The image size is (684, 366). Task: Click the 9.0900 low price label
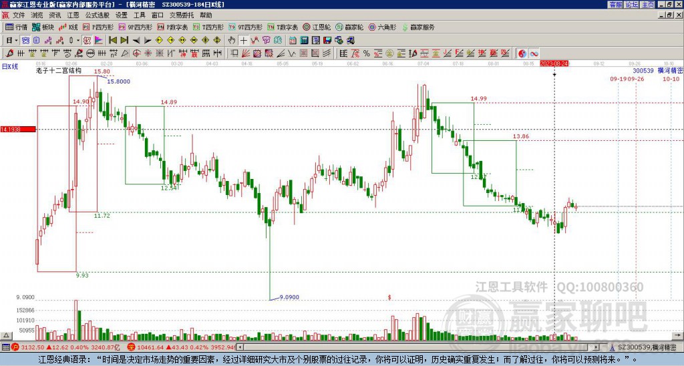289,297
